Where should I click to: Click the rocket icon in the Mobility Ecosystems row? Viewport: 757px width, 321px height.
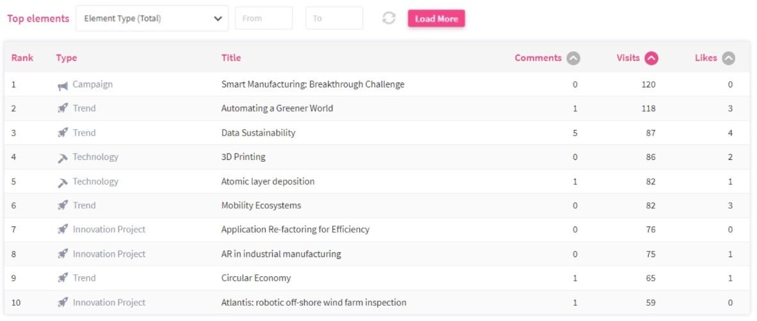tap(62, 205)
